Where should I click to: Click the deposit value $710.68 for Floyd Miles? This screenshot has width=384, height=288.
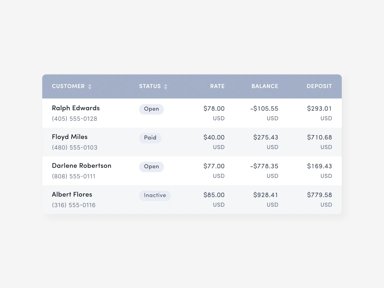(x=319, y=137)
